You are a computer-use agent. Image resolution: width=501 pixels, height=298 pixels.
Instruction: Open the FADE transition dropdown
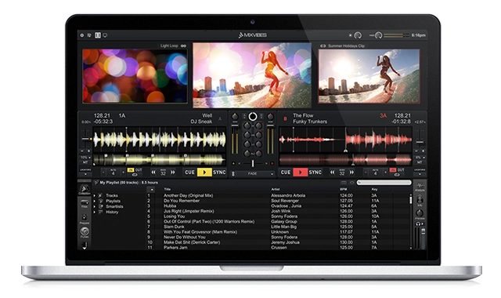tap(252, 173)
